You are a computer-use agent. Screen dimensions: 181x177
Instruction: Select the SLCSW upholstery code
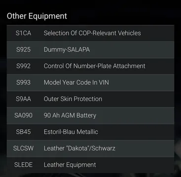pos(23,148)
